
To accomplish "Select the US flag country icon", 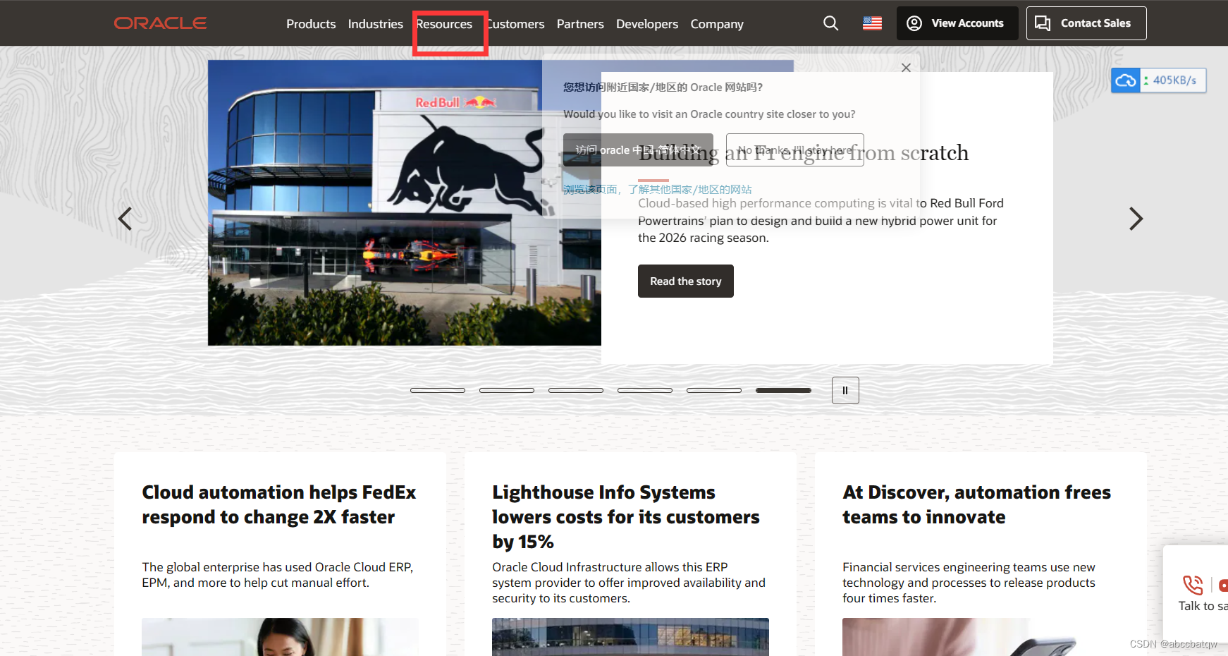I will tap(872, 23).
